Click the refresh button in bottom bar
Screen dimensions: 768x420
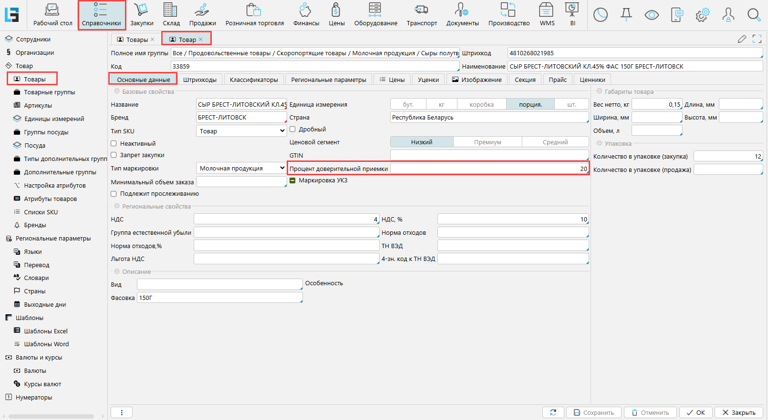click(x=553, y=412)
